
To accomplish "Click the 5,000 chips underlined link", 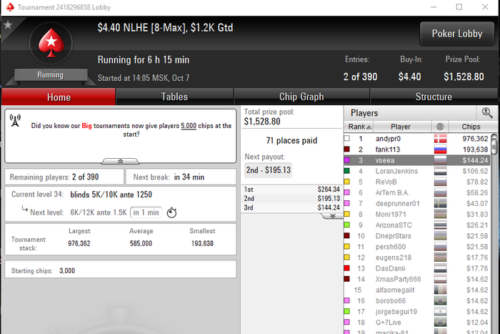I will [x=189, y=126].
